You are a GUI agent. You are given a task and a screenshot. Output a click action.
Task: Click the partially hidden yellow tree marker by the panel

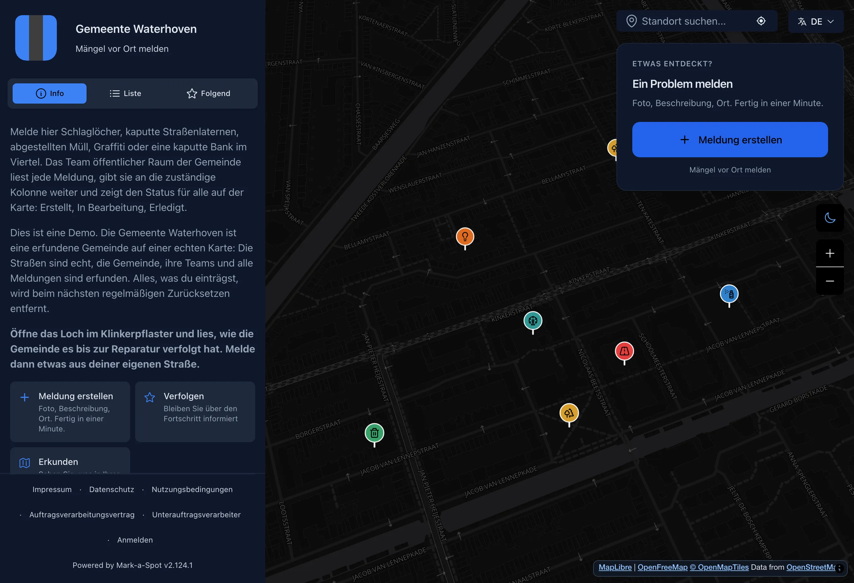pyautogui.click(x=612, y=148)
